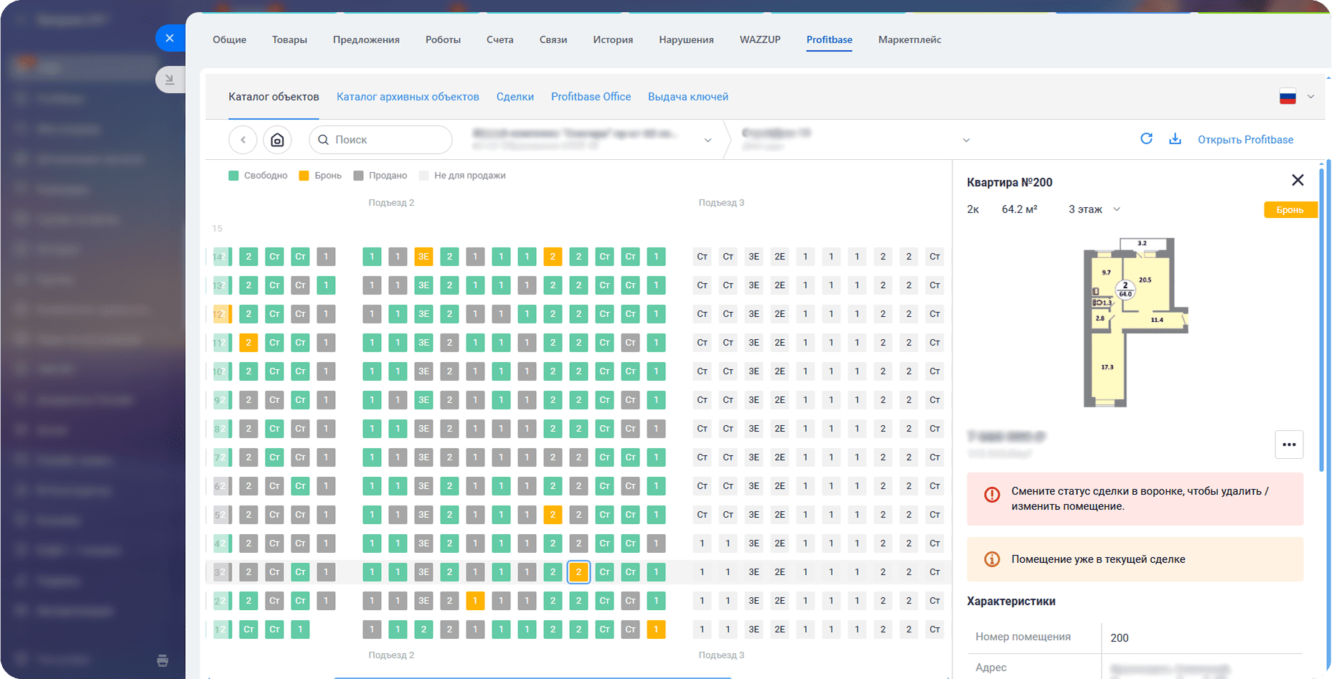Close the apartment №200 details panel

(x=1298, y=180)
